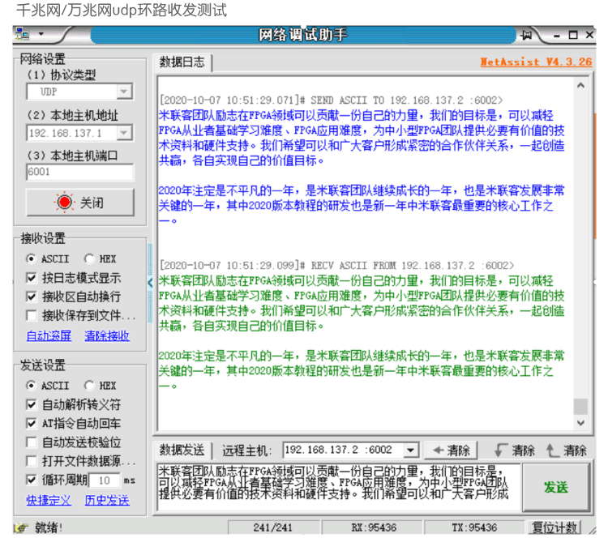Click the local host port field 6001
The image size is (608, 538).
click(x=80, y=172)
